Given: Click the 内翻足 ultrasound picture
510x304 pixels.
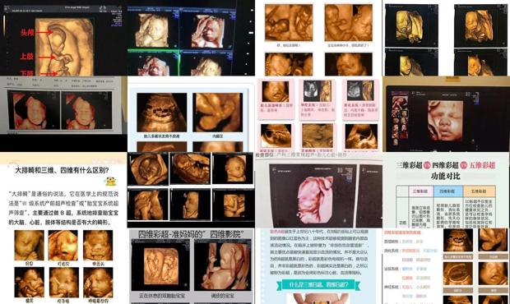Looking at the screenshot, I should pyautogui.click(x=218, y=113).
